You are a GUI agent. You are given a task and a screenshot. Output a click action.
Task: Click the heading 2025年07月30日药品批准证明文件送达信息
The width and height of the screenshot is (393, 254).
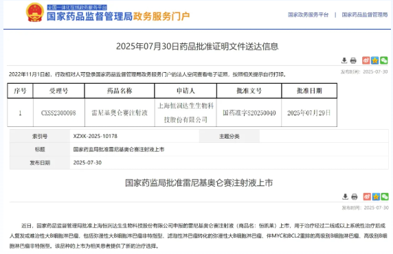click(x=197, y=47)
